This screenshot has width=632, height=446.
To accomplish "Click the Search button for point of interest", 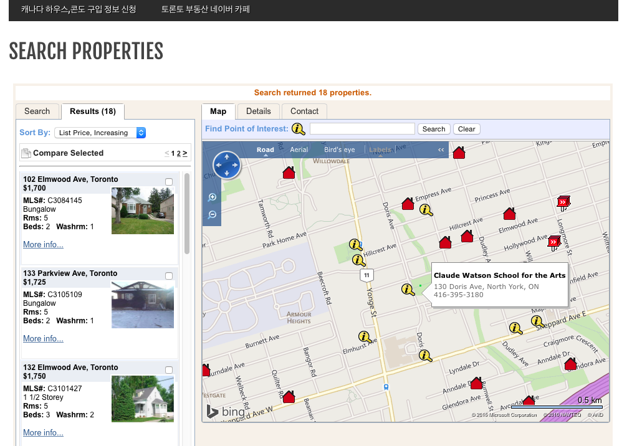I will pyautogui.click(x=433, y=129).
